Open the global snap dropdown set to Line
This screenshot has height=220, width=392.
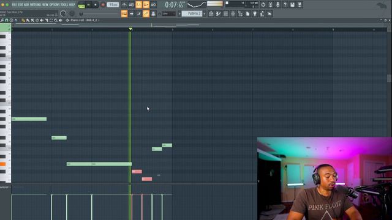tap(169, 13)
